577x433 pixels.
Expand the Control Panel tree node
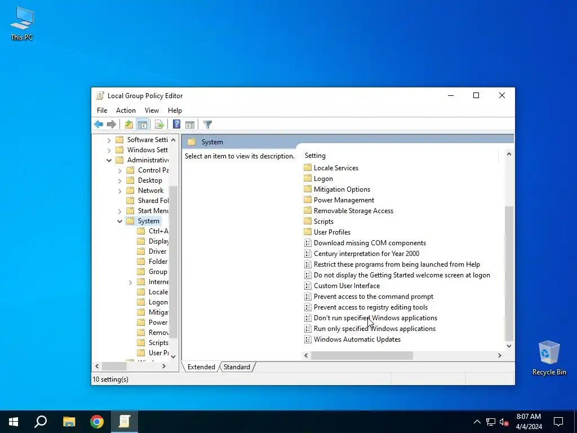(x=119, y=170)
